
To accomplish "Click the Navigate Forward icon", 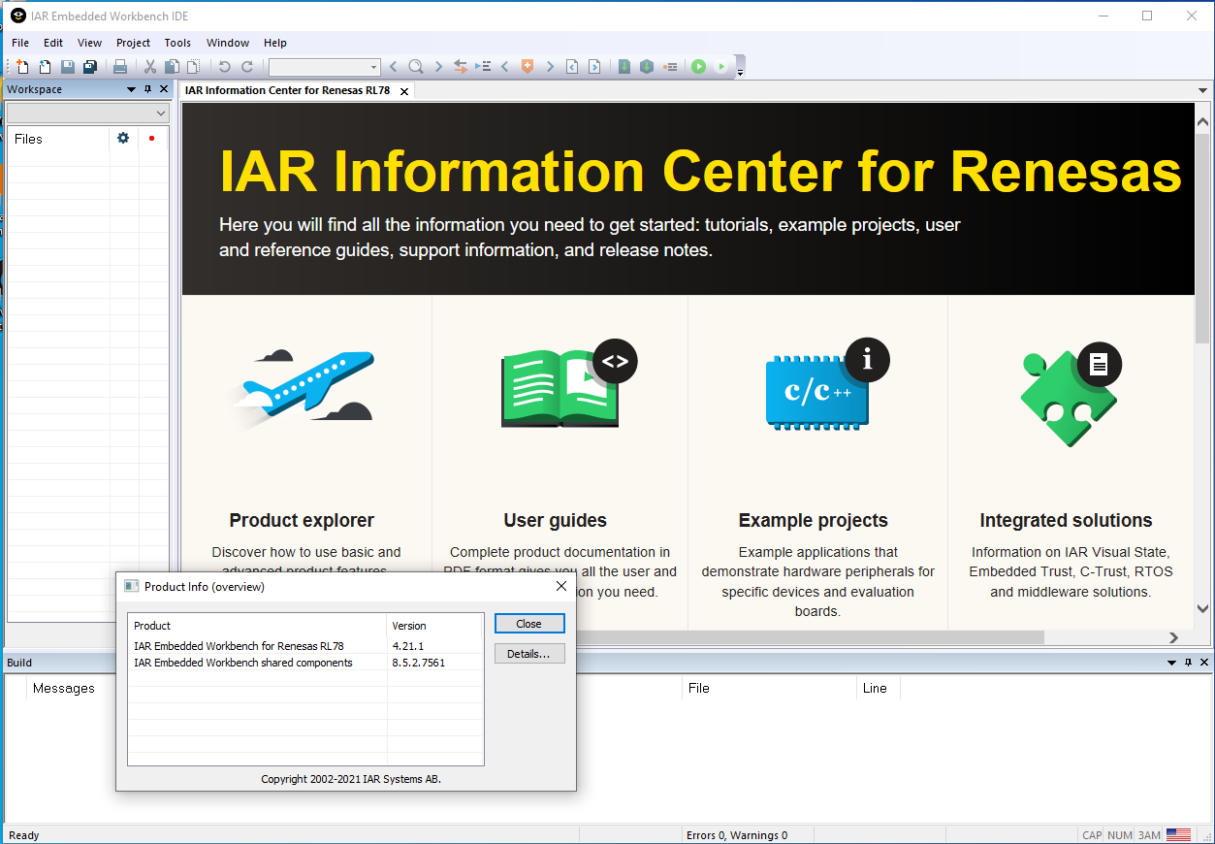I will (x=594, y=66).
